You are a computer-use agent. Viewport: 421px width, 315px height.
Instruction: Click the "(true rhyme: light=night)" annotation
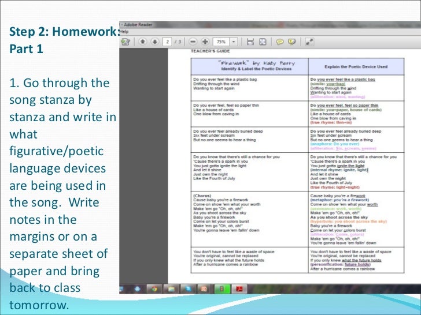(335, 187)
